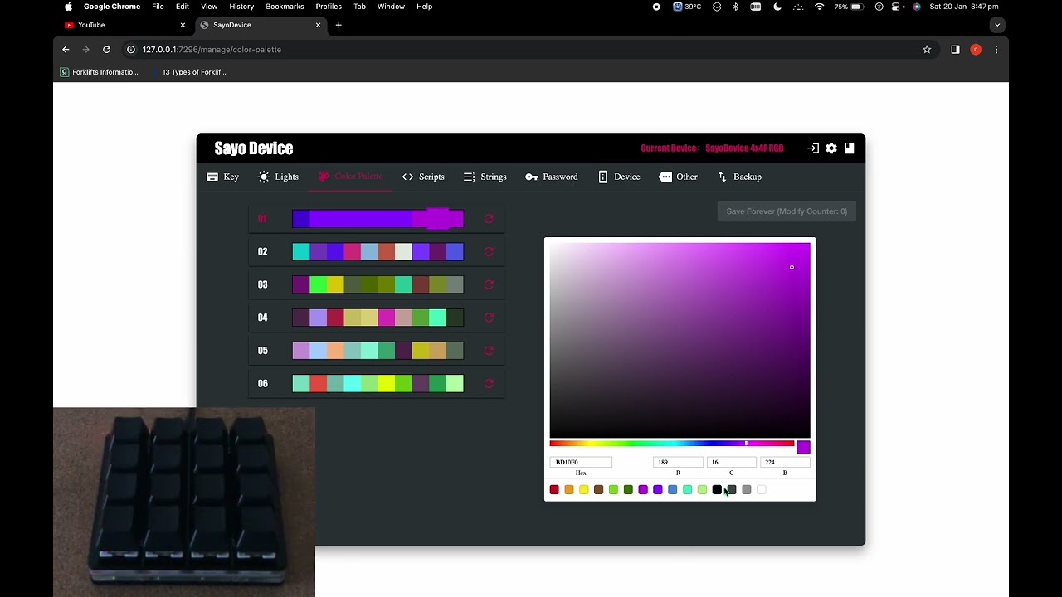The image size is (1062, 597).
Task: Focus the R value field showing 189
Action: pos(678,462)
